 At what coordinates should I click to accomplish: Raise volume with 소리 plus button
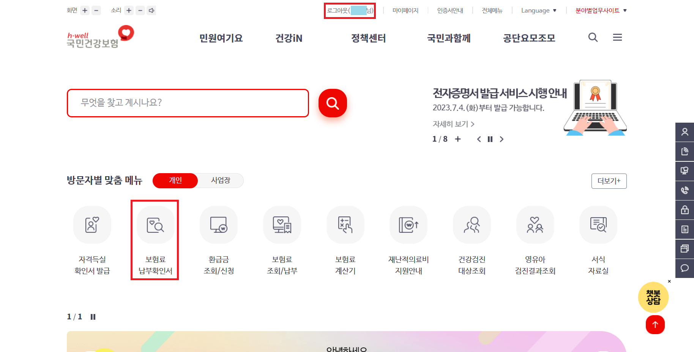pos(129,11)
